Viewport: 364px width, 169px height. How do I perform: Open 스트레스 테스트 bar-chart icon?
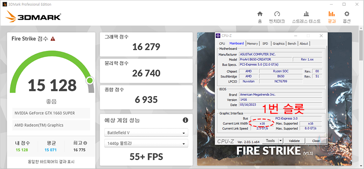point(306,14)
